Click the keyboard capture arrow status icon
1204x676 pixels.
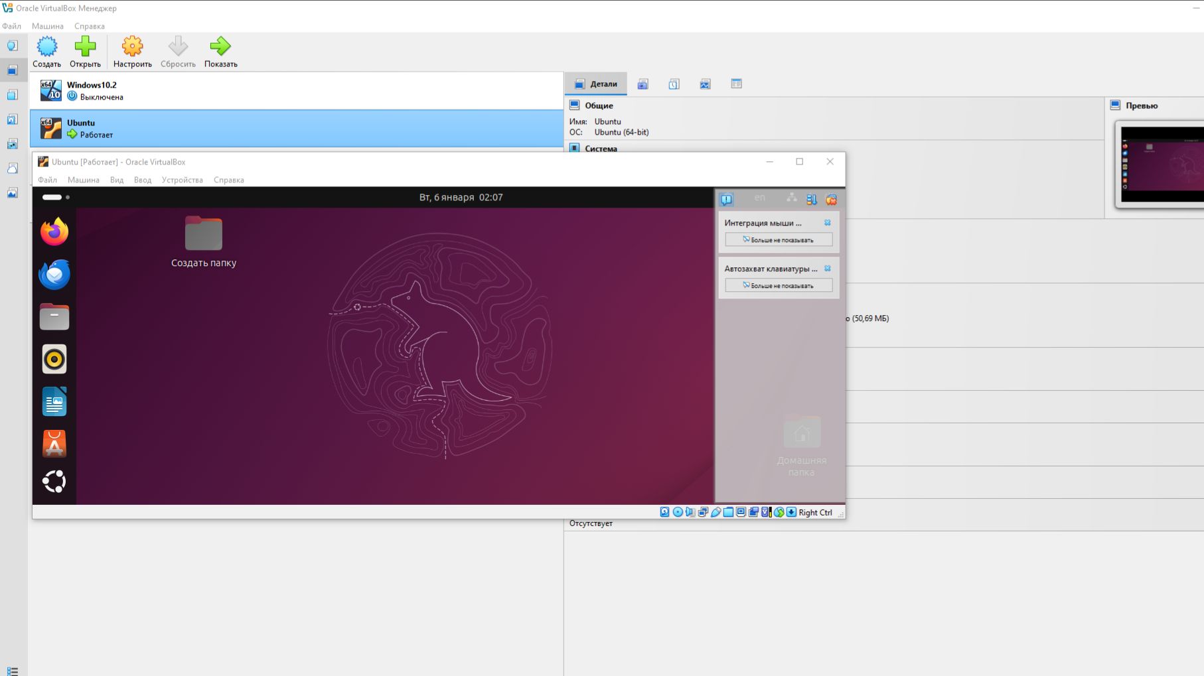tap(791, 512)
